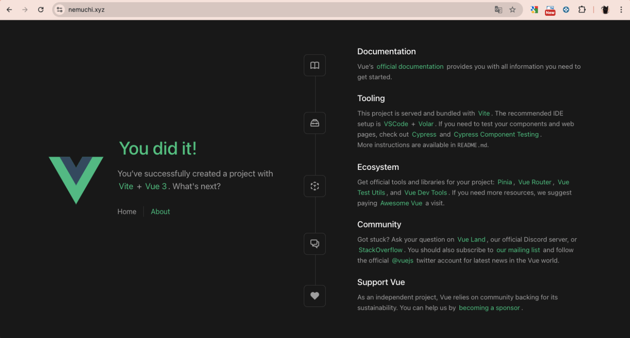The height and width of the screenshot is (338, 630).
Task: Open the browser profile avatar
Action: pyautogui.click(x=605, y=9)
